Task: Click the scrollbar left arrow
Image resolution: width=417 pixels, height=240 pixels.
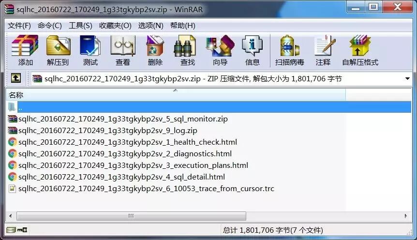Action: tap(11, 216)
